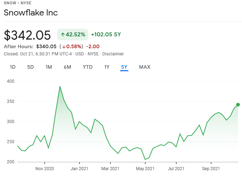Click the May 2021 axis label
The width and height of the screenshot is (242, 177).
tap(145, 169)
